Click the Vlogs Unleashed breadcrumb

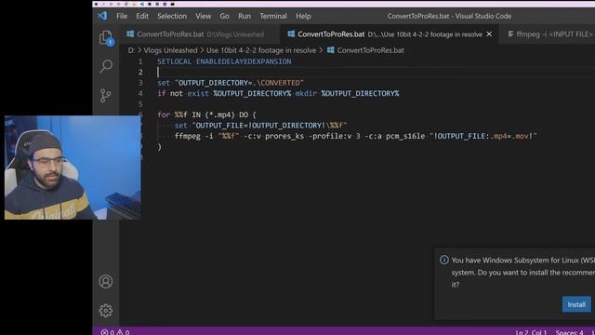170,50
